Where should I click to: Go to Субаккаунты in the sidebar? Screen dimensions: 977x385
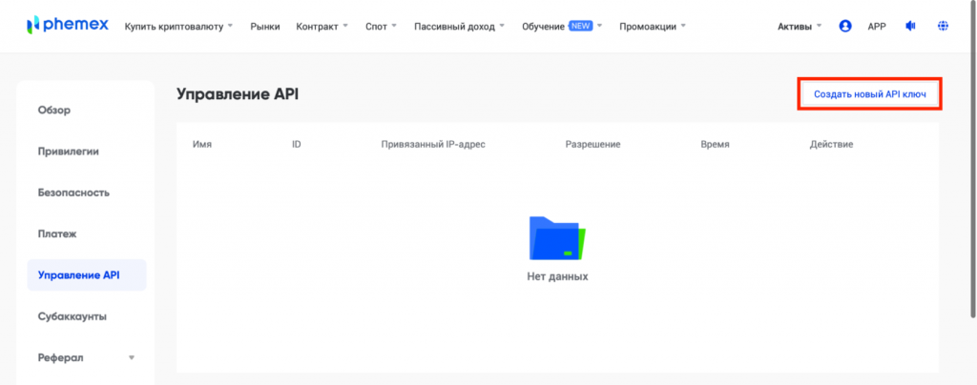[x=73, y=315]
